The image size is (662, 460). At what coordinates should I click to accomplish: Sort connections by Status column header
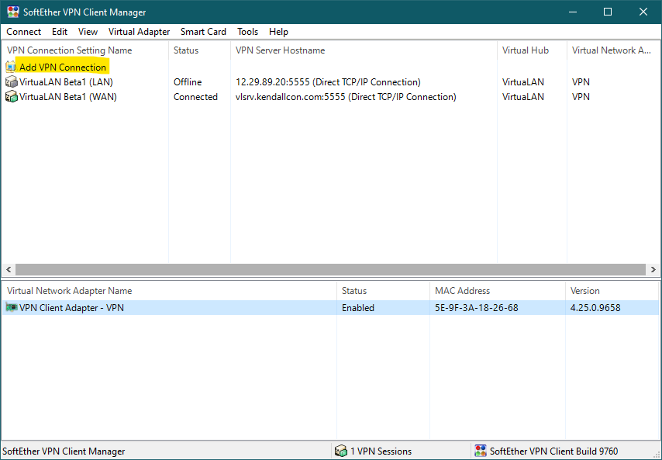[x=186, y=50]
